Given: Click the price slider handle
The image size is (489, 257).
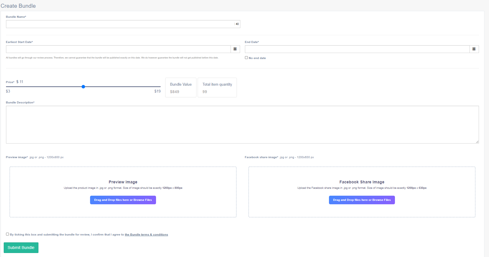Looking at the screenshot, I should [x=83, y=87].
